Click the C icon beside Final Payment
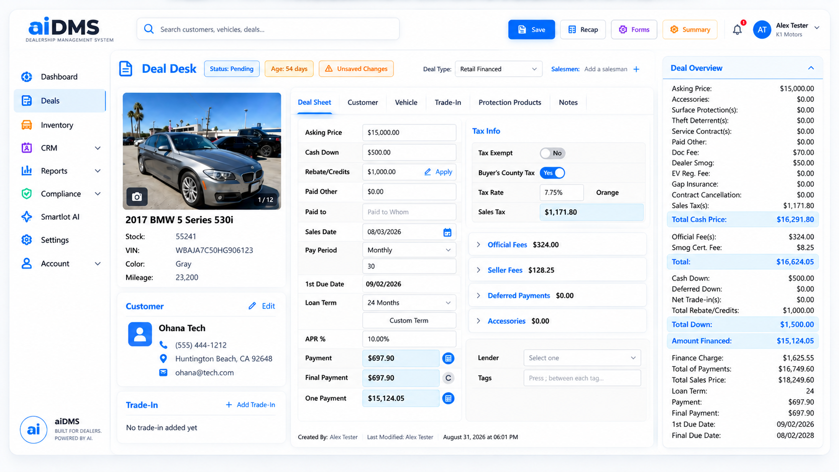The width and height of the screenshot is (839, 472). tap(448, 378)
